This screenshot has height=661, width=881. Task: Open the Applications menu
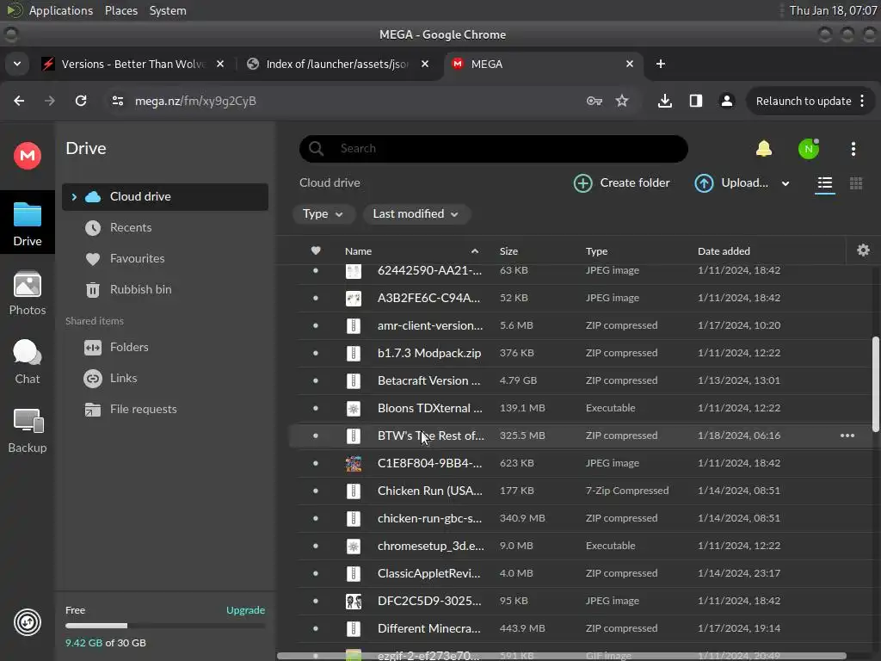(61, 10)
